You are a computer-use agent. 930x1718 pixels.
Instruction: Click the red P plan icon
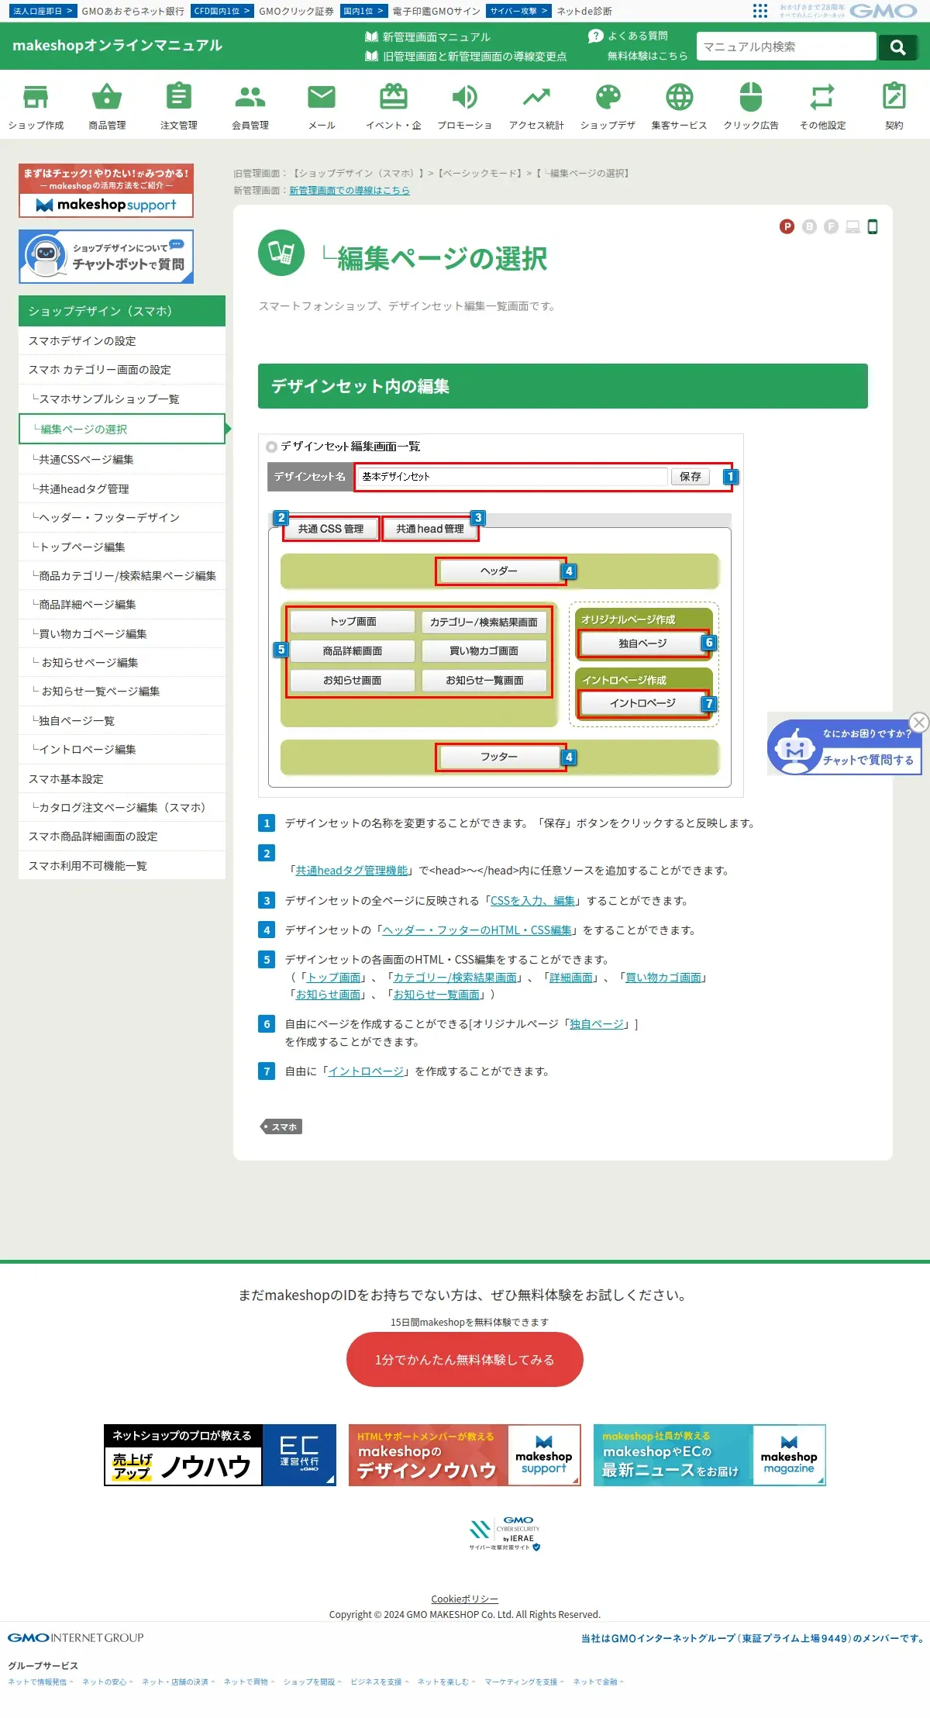click(787, 226)
